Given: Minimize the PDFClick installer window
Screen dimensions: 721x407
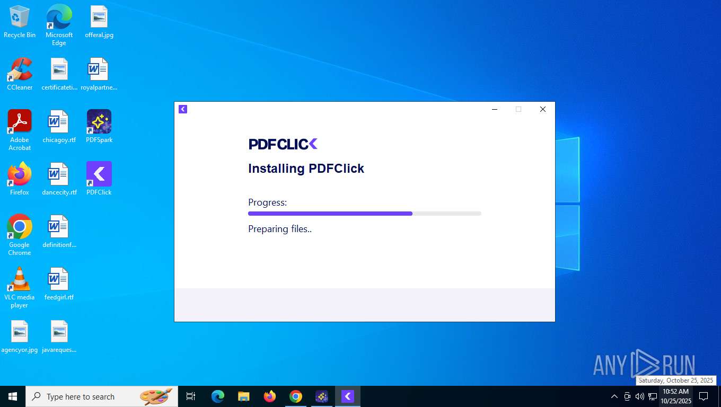Looking at the screenshot, I should (x=495, y=109).
